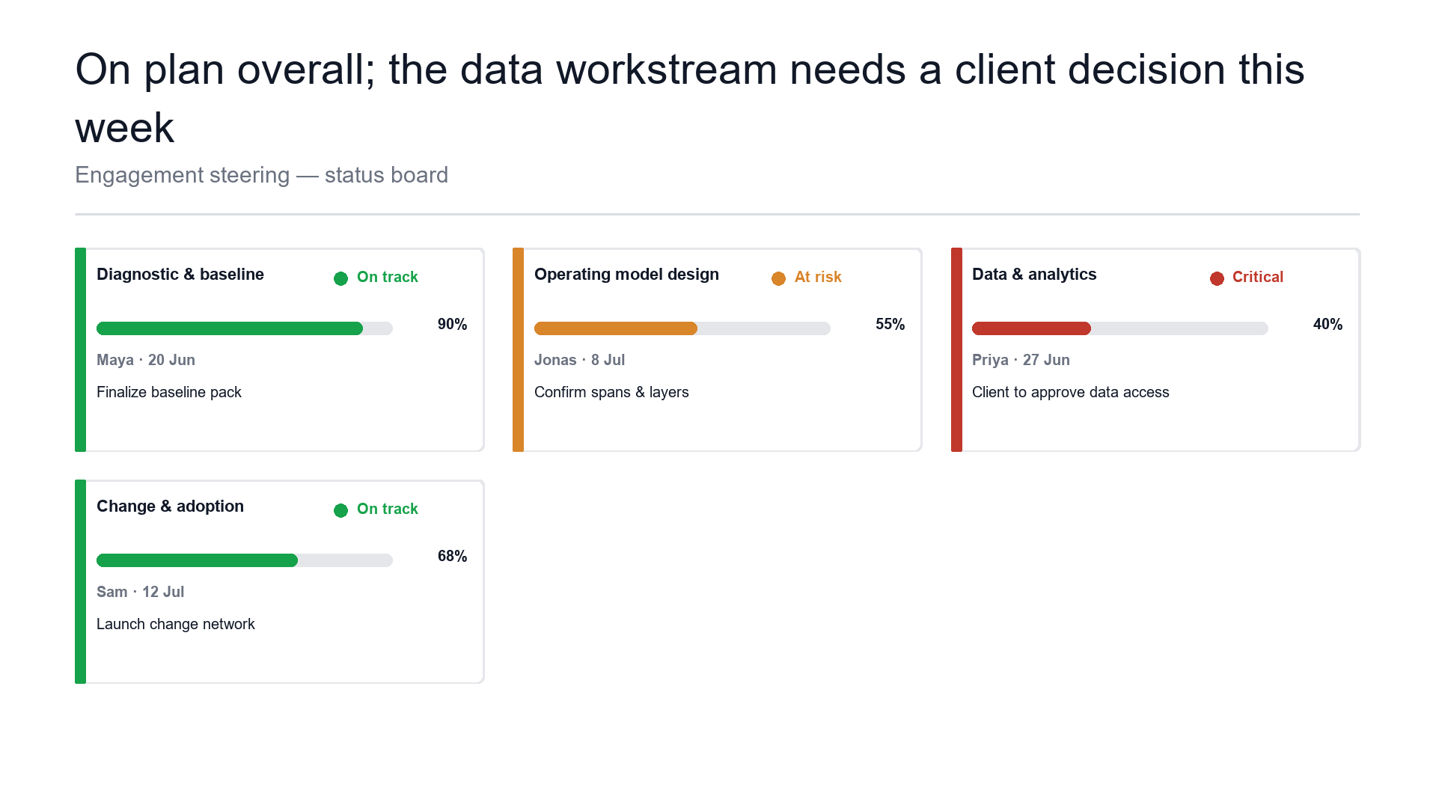Click the 68% progress value
Screen dimensions: 1436x808
click(452, 556)
